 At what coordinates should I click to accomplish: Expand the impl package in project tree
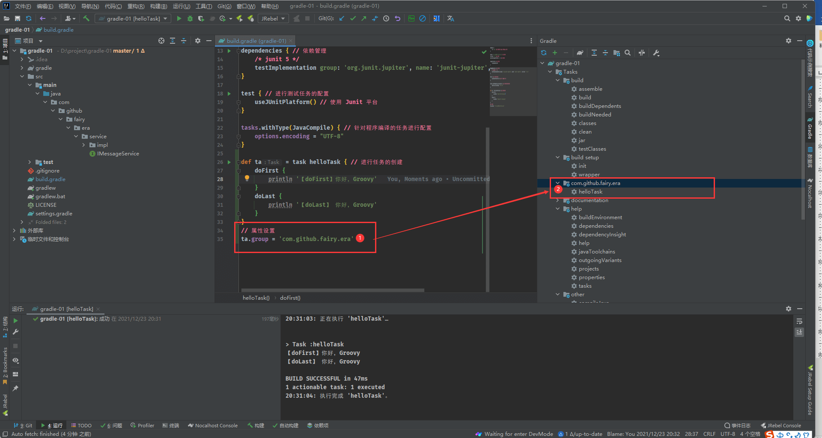83,145
